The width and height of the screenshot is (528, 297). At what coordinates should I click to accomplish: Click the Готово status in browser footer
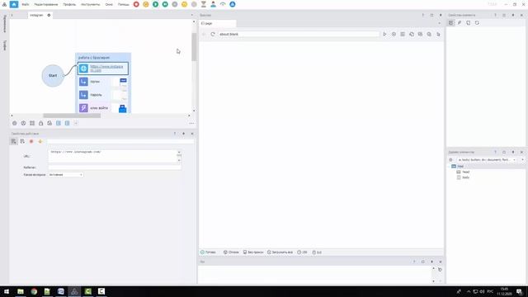[208, 252]
